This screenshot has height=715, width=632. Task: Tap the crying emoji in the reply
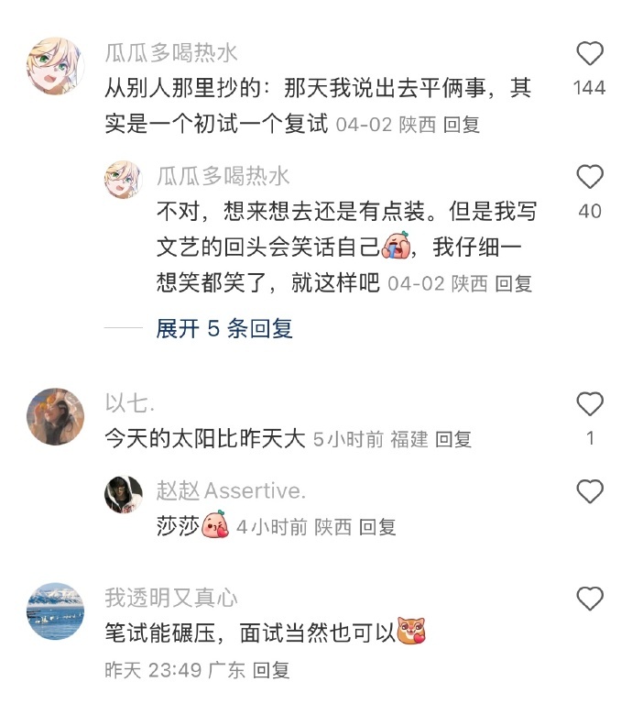[396, 247]
